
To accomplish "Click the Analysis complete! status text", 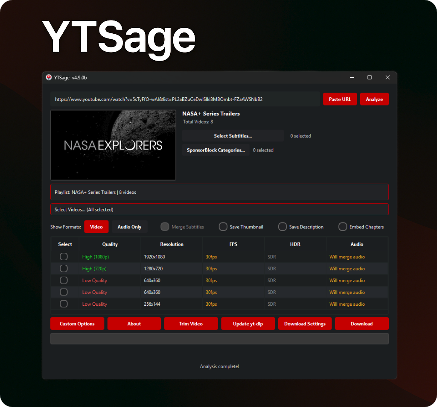I will [x=219, y=366].
